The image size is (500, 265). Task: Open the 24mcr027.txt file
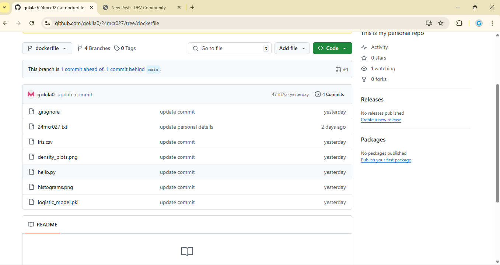[52, 127]
